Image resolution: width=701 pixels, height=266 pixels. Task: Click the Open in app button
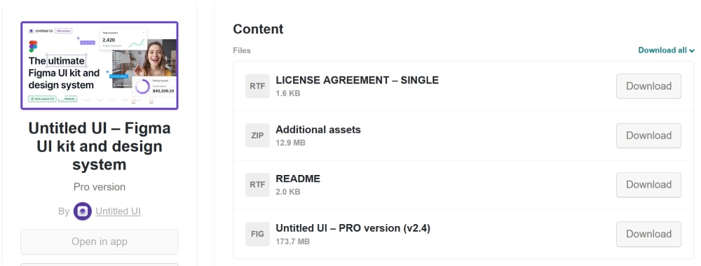coord(100,241)
